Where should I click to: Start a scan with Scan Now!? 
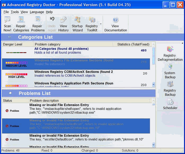(x=7, y=24)
